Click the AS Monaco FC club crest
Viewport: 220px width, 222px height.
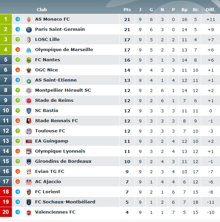point(29,19)
